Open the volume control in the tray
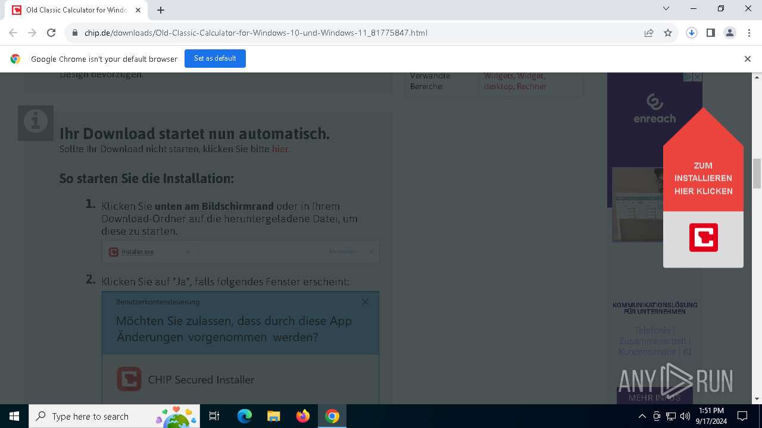 [x=685, y=416]
